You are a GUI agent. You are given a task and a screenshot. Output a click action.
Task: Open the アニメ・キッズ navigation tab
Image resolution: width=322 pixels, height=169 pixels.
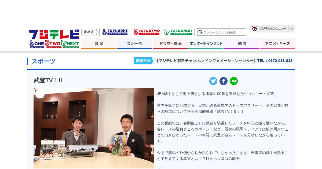click(x=277, y=44)
